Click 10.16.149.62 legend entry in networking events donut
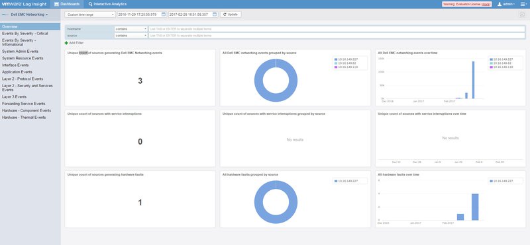This screenshot has height=245, width=530. click(x=346, y=63)
